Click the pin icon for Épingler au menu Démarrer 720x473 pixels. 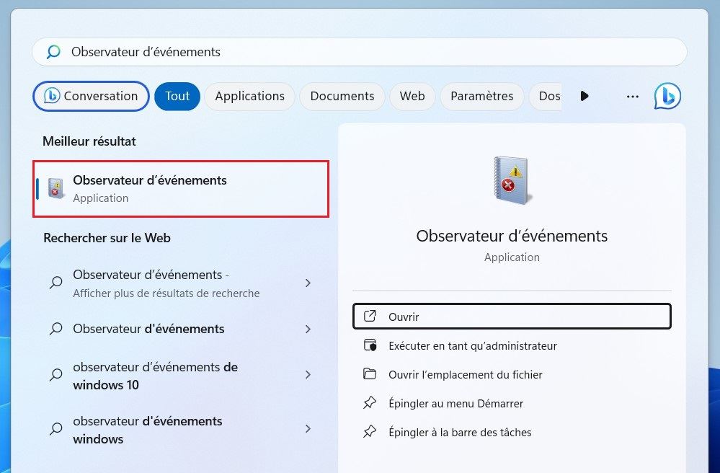click(x=370, y=403)
